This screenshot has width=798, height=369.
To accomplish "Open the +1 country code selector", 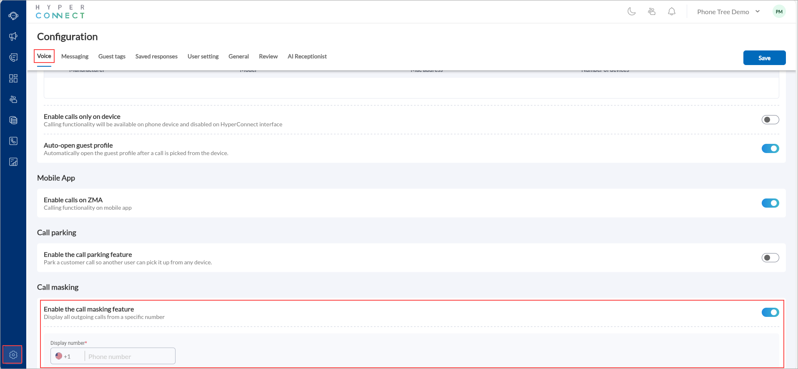I will (x=63, y=356).
